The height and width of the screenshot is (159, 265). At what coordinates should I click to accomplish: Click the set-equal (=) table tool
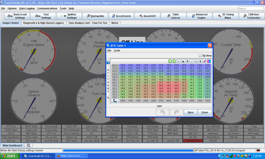point(179,61)
